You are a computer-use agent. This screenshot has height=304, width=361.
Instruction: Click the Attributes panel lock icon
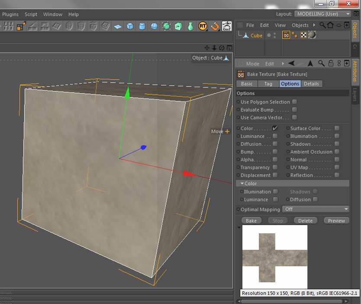(x=331, y=64)
